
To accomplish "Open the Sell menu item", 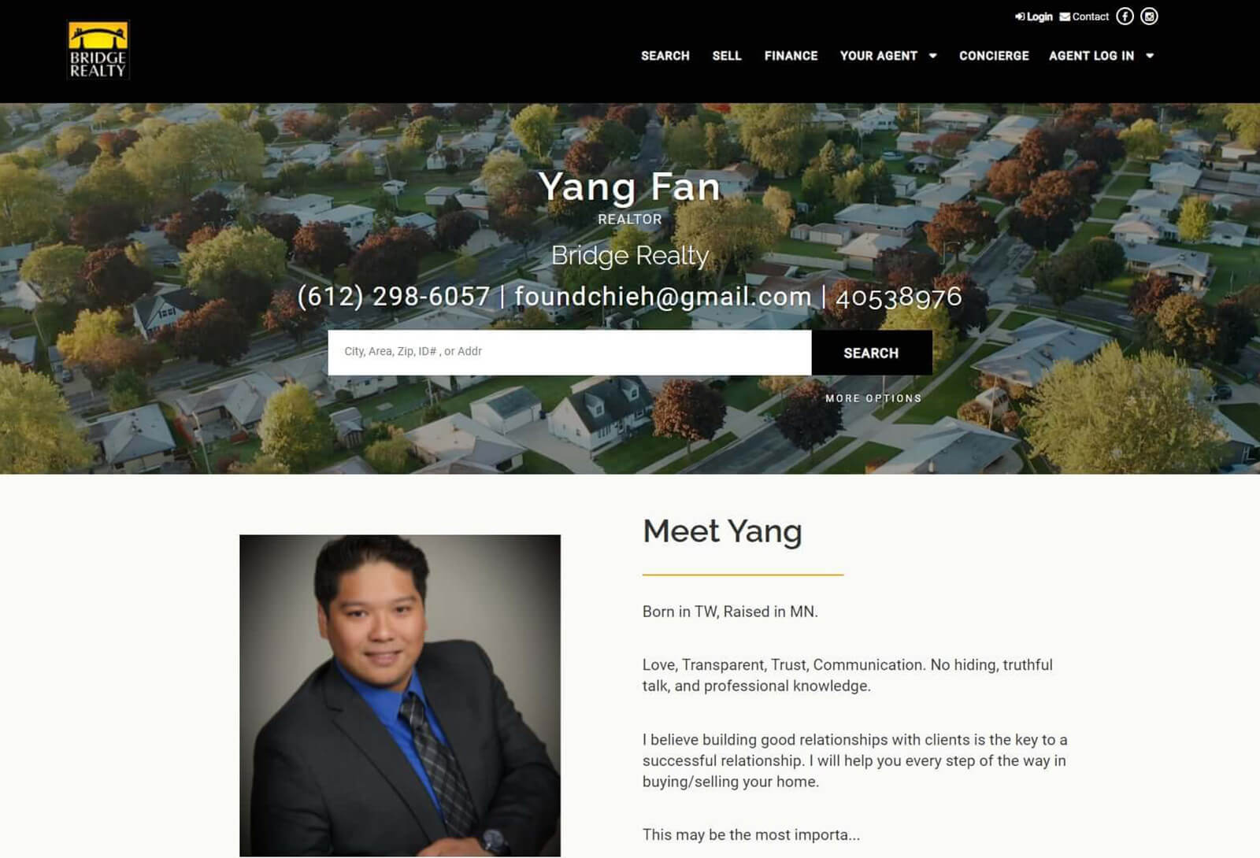I will 727,56.
